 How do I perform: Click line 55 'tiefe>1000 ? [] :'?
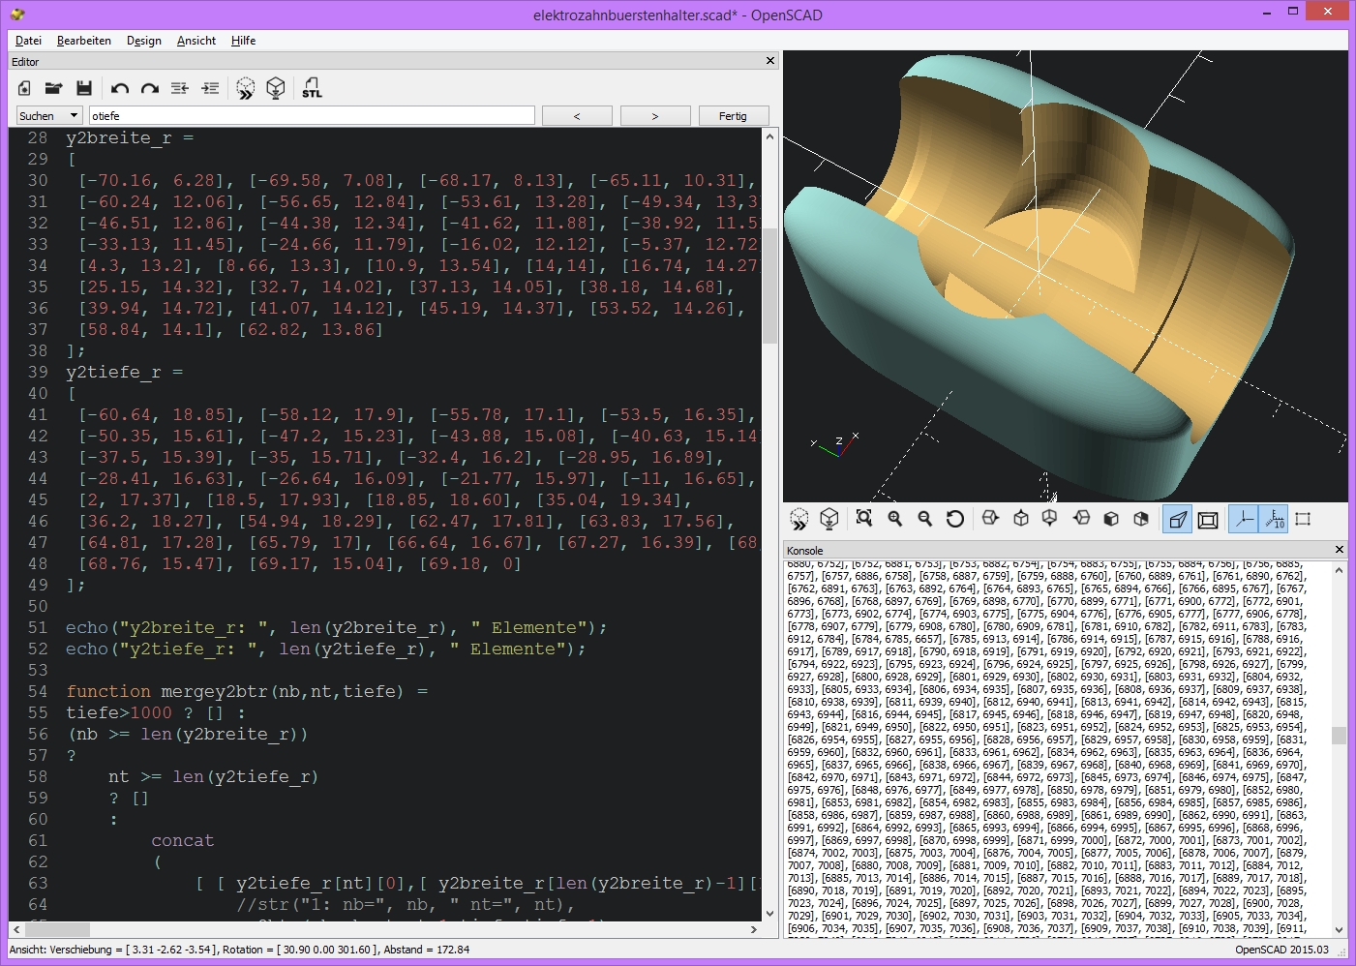pyautogui.click(x=156, y=713)
